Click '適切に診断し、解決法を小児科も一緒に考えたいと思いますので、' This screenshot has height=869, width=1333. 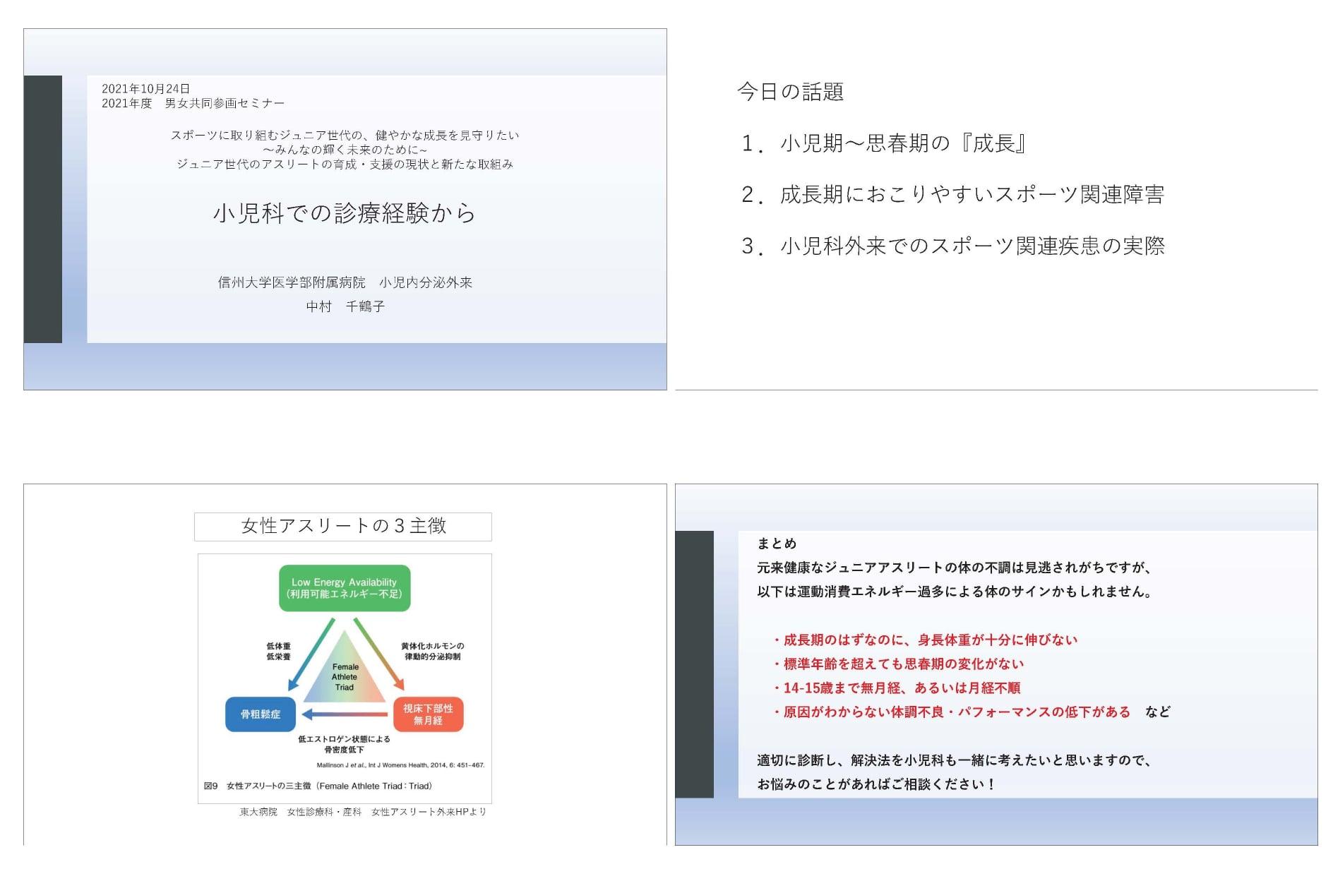coord(955,760)
